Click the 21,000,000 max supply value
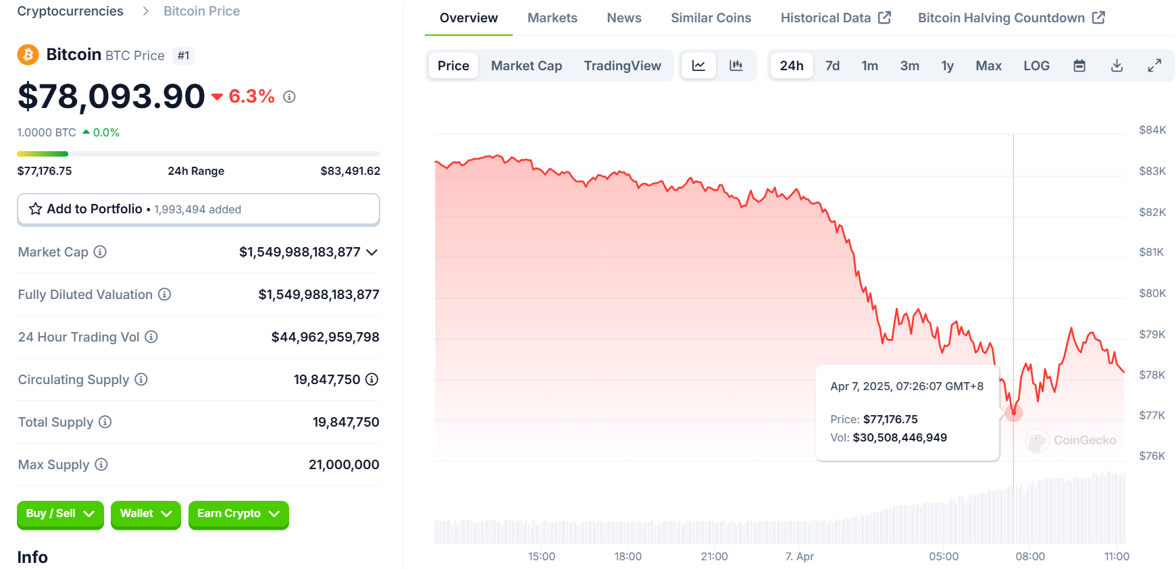The image size is (1176, 569). (x=344, y=464)
